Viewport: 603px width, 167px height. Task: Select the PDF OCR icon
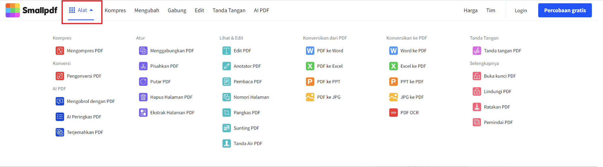pyautogui.click(x=393, y=113)
